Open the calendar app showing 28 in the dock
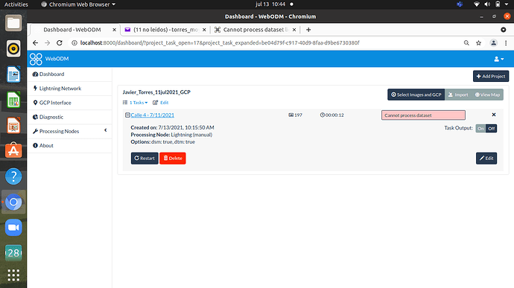The width and height of the screenshot is (514, 288). 13,253
